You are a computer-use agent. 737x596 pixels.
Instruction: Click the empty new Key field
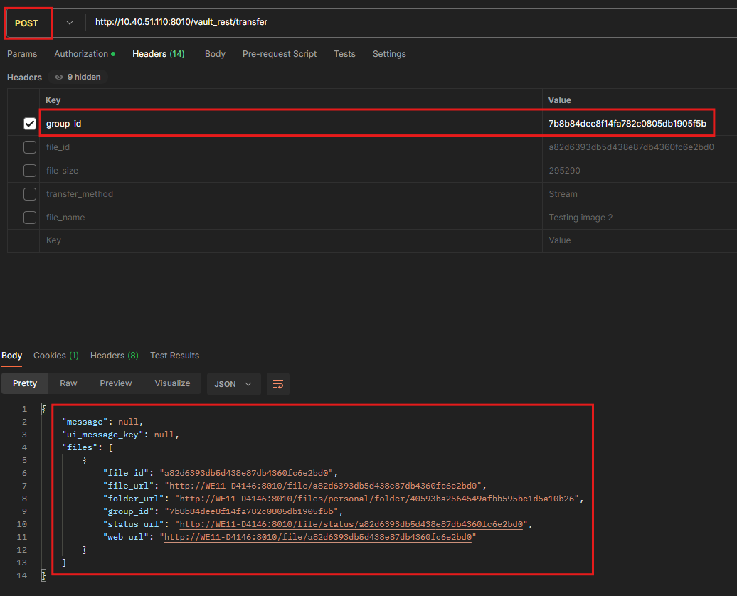(291, 240)
